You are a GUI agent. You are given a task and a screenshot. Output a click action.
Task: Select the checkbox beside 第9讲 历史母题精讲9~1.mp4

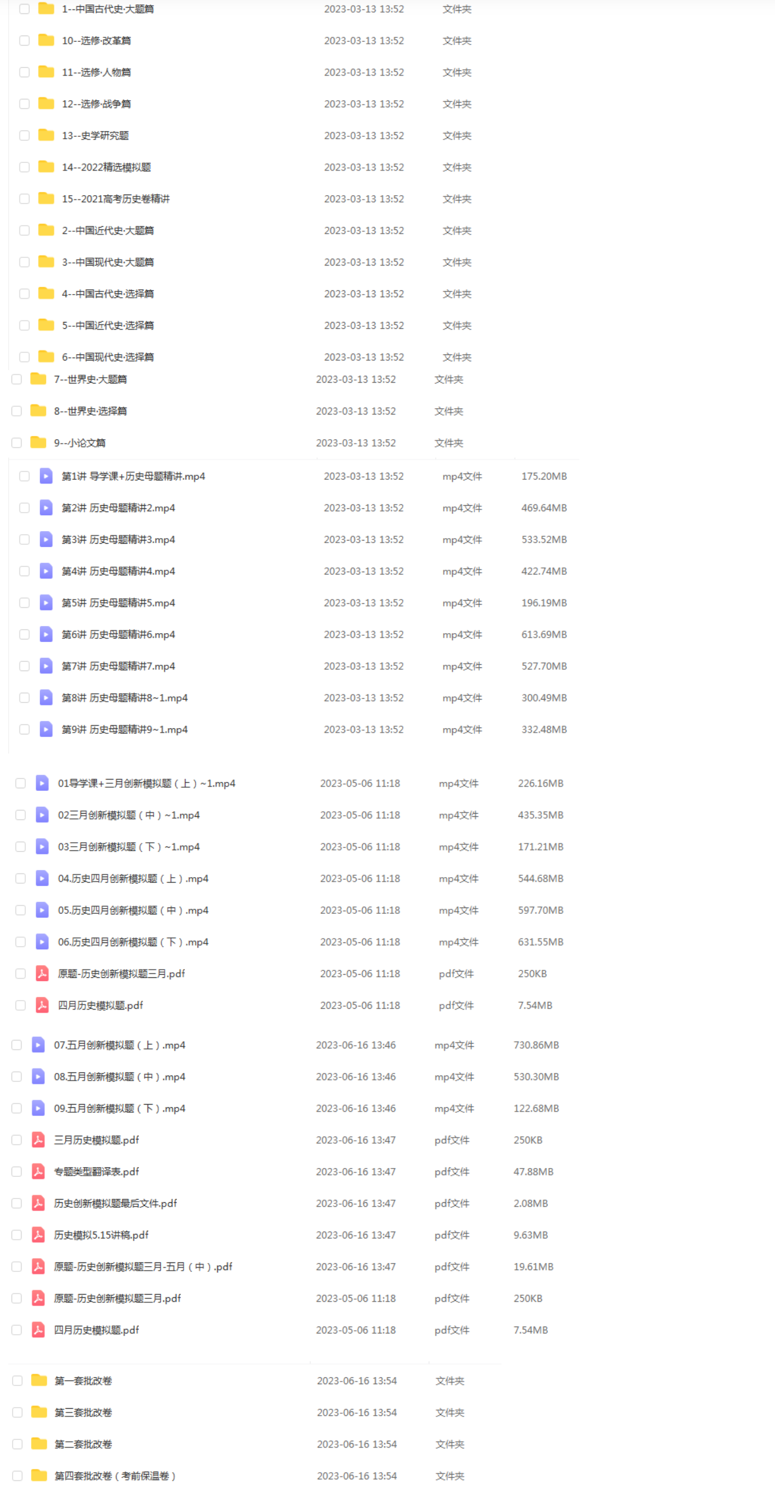(25, 729)
